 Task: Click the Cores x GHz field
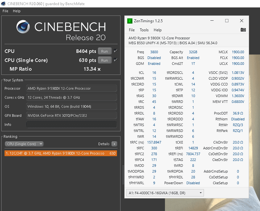click(x=72, y=97)
